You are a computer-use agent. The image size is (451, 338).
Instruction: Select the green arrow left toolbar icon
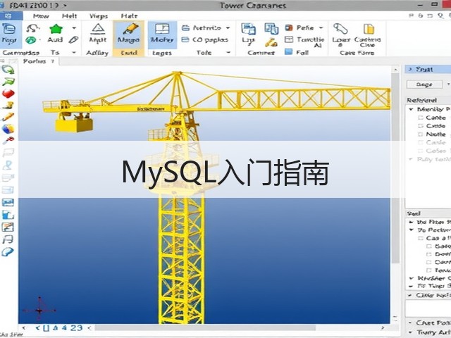pyautogui.click(x=8, y=82)
